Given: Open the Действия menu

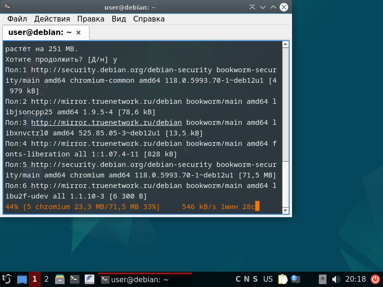Looking at the screenshot, I should click(x=52, y=19).
